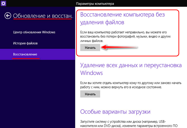Image resolution: width=187 pixels, height=128 pixels.
Task: Click paragraph starting Если ваш компьютер работает неправильно
Action: 125,36
